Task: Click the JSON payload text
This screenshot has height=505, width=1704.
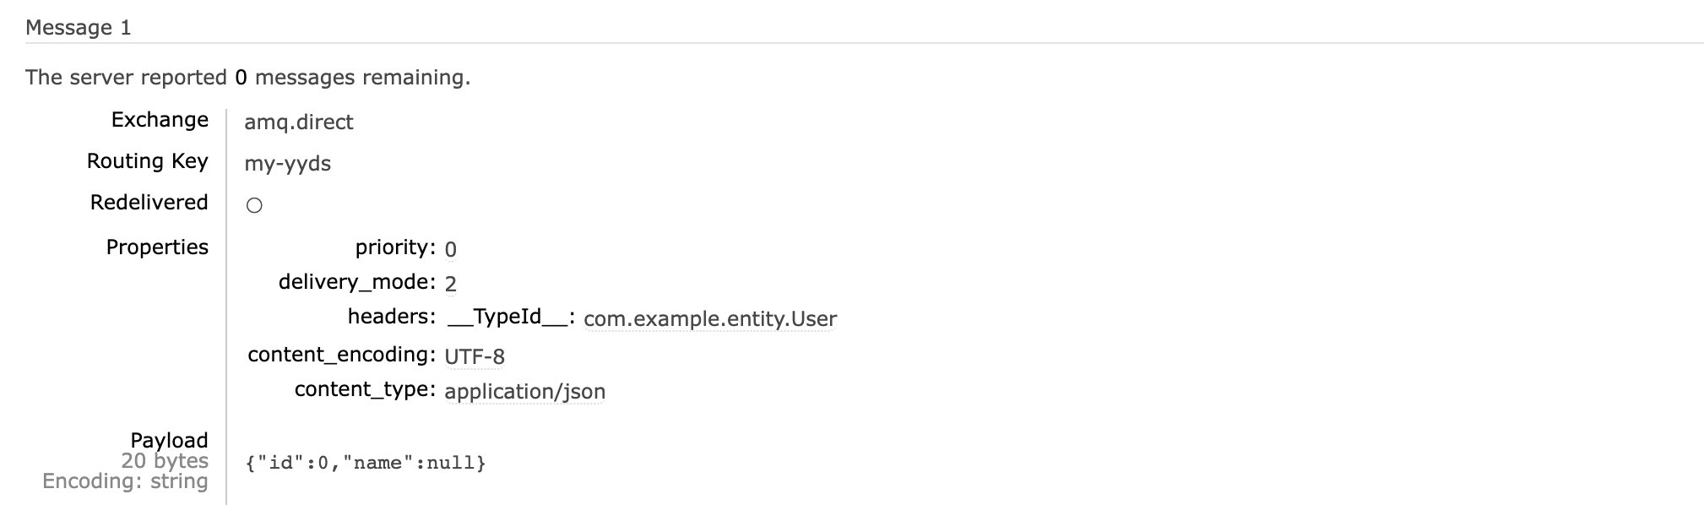Action: [366, 463]
